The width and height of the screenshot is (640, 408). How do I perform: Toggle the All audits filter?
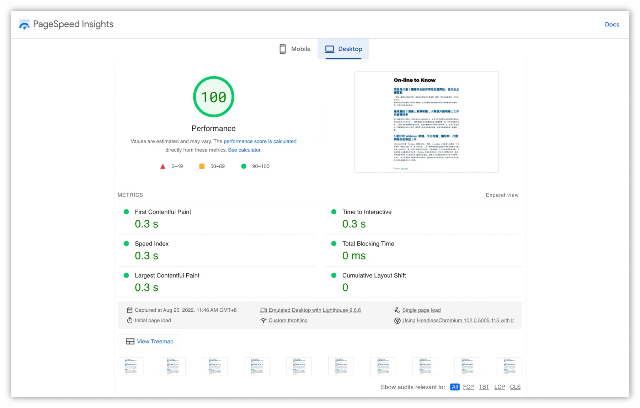coord(455,387)
